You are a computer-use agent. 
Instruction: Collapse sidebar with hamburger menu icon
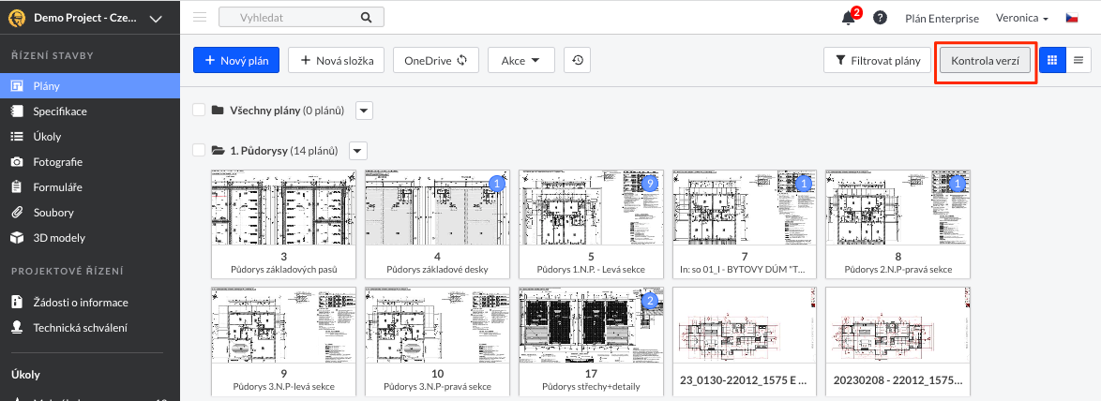199,18
